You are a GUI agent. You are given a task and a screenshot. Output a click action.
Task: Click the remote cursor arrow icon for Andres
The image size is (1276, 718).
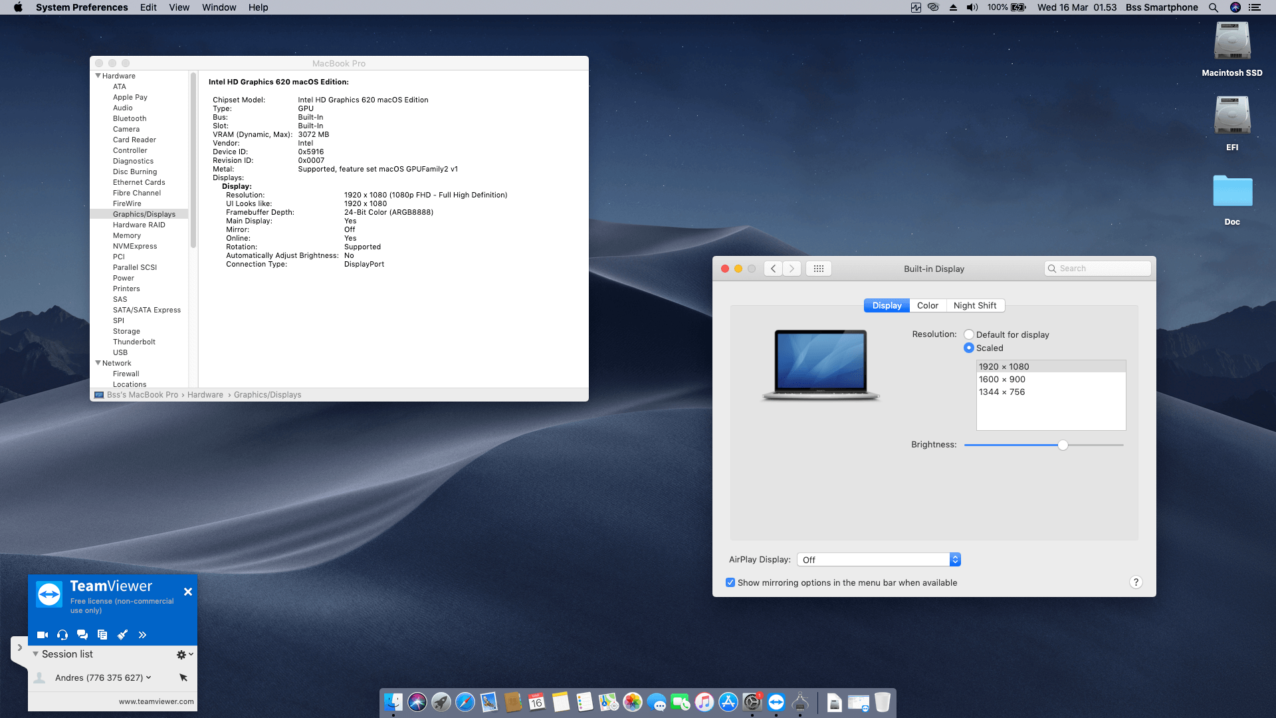coord(183,677)
